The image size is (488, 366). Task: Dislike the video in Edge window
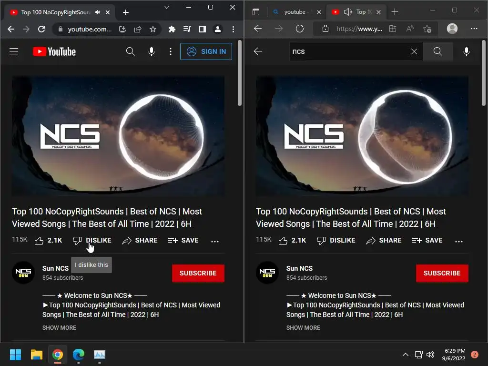pyautogui.click(x=336, y=241)
